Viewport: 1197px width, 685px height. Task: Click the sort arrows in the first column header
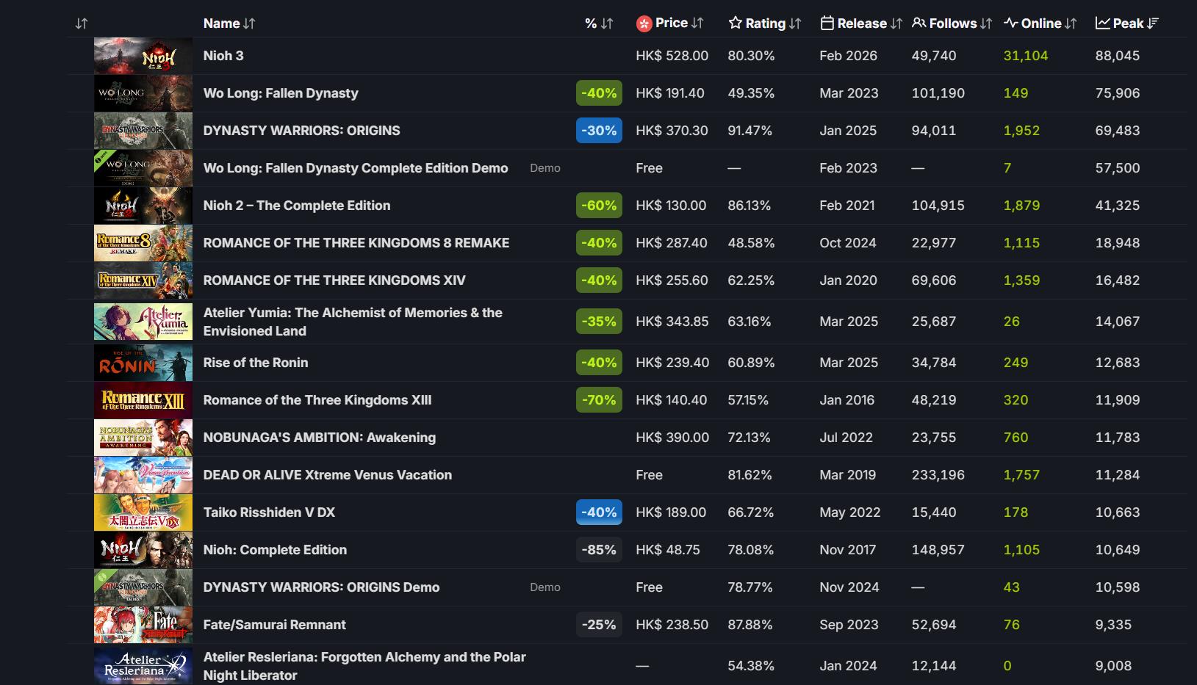click(82, 23)
